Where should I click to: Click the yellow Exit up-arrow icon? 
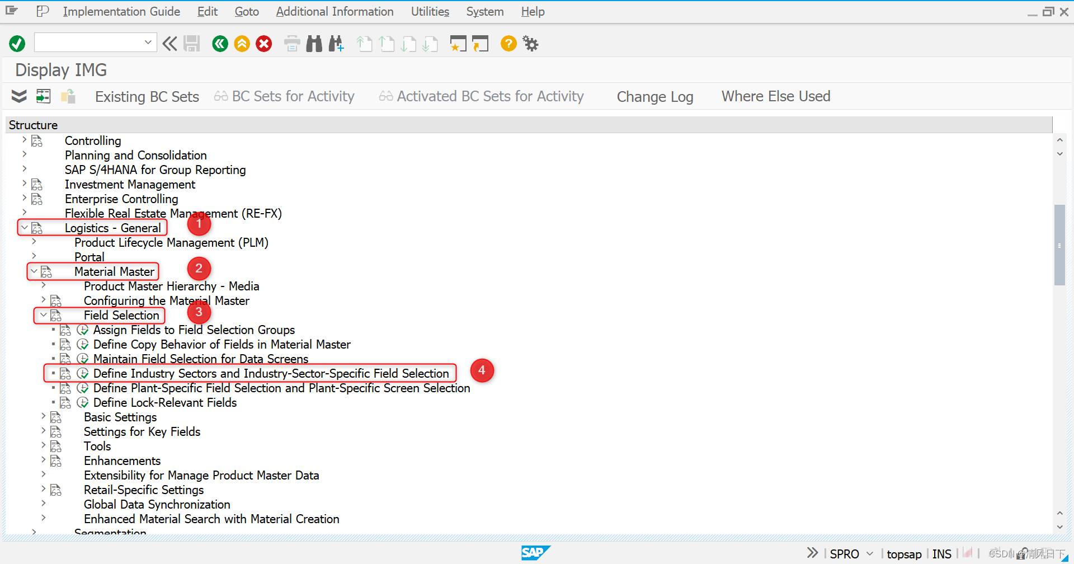click(242, 43)
